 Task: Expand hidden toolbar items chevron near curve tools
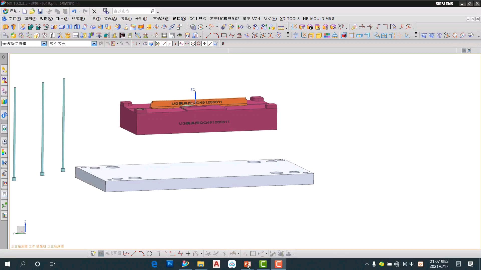pos(288,33)
